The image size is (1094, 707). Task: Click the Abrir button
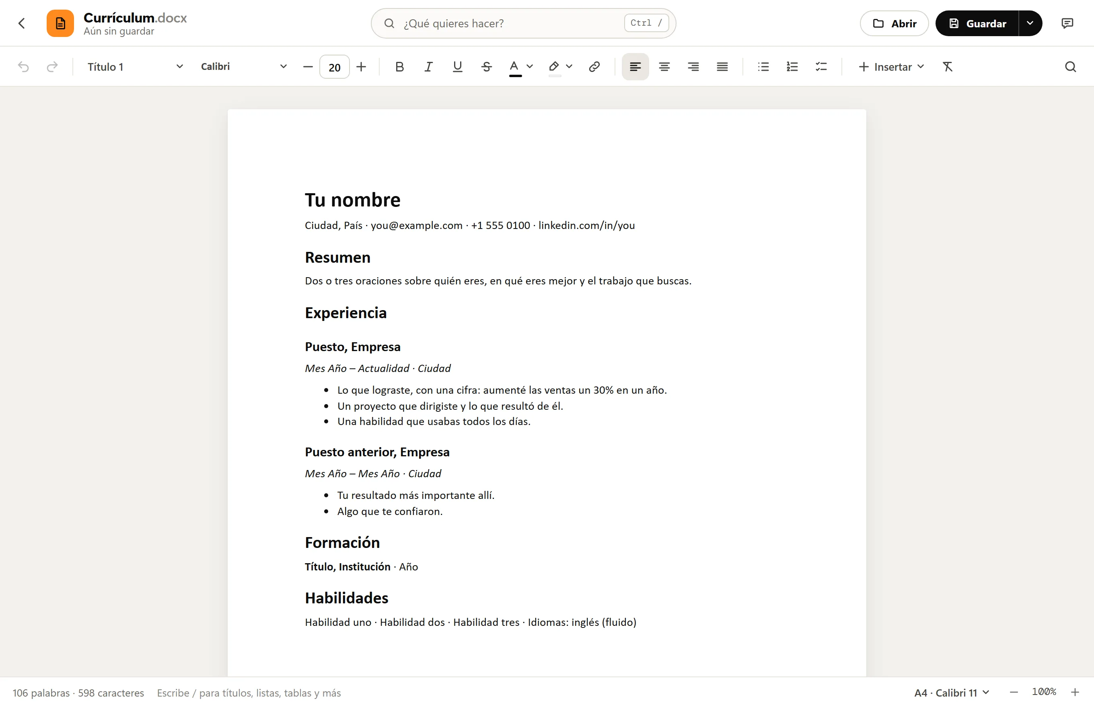click(x=894, y=23)
